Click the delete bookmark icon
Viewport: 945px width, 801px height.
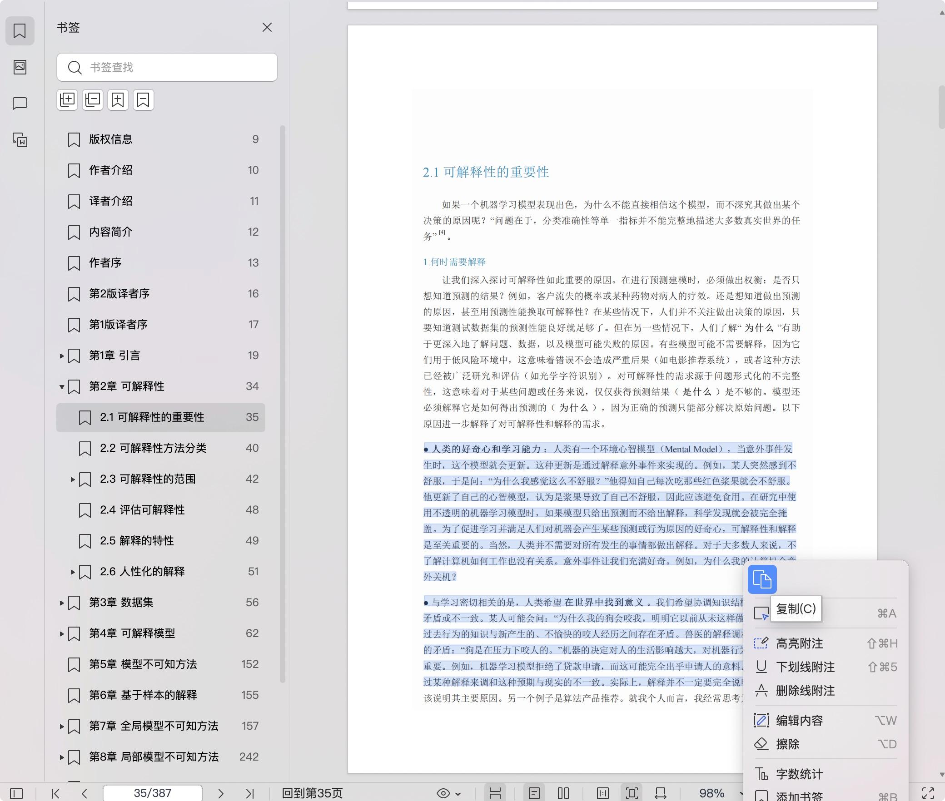144,100
